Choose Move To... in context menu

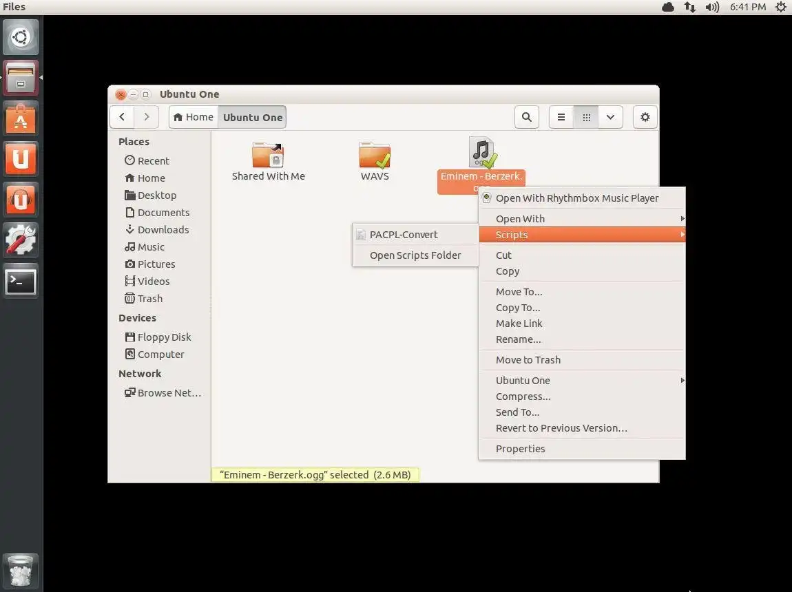(582, 292)
